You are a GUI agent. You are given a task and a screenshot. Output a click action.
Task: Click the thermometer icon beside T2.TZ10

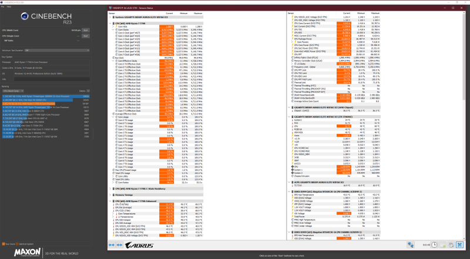293,186
